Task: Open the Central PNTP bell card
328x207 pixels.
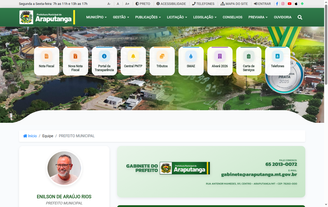Action: [x=133, y=61]
